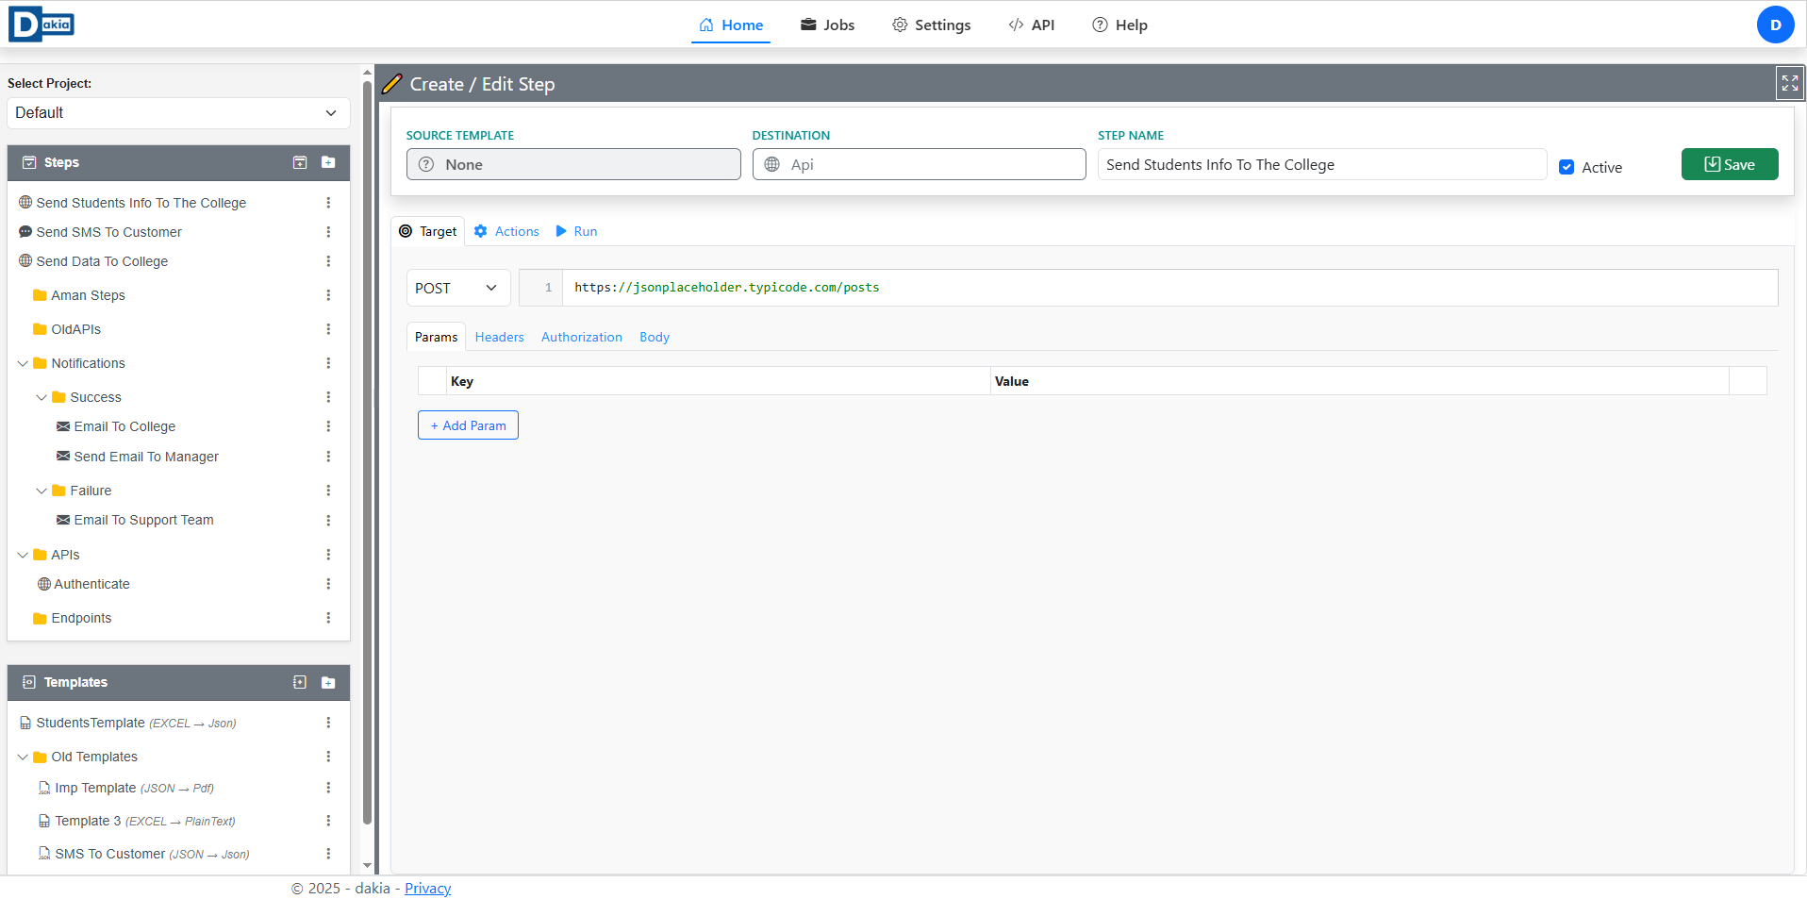Click into the Step Name input field
Viewport: 1807px width, 899px height.
click(x=1320, y=164)
